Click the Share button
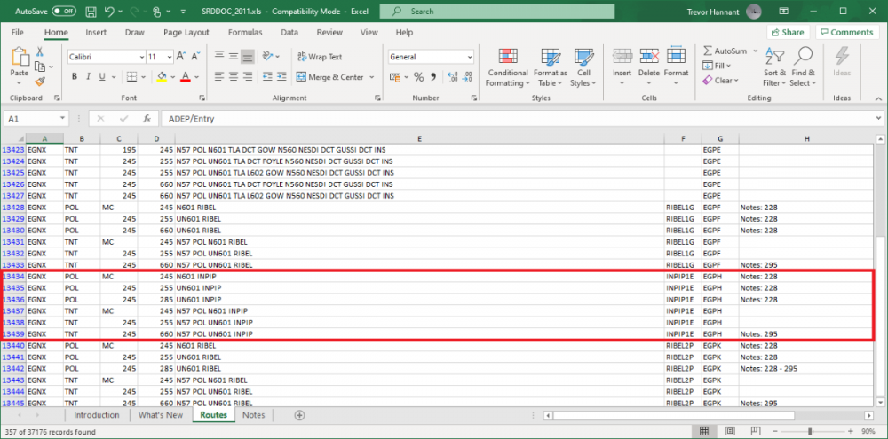This screenshot has width=888, height=439. click(785, 32)
